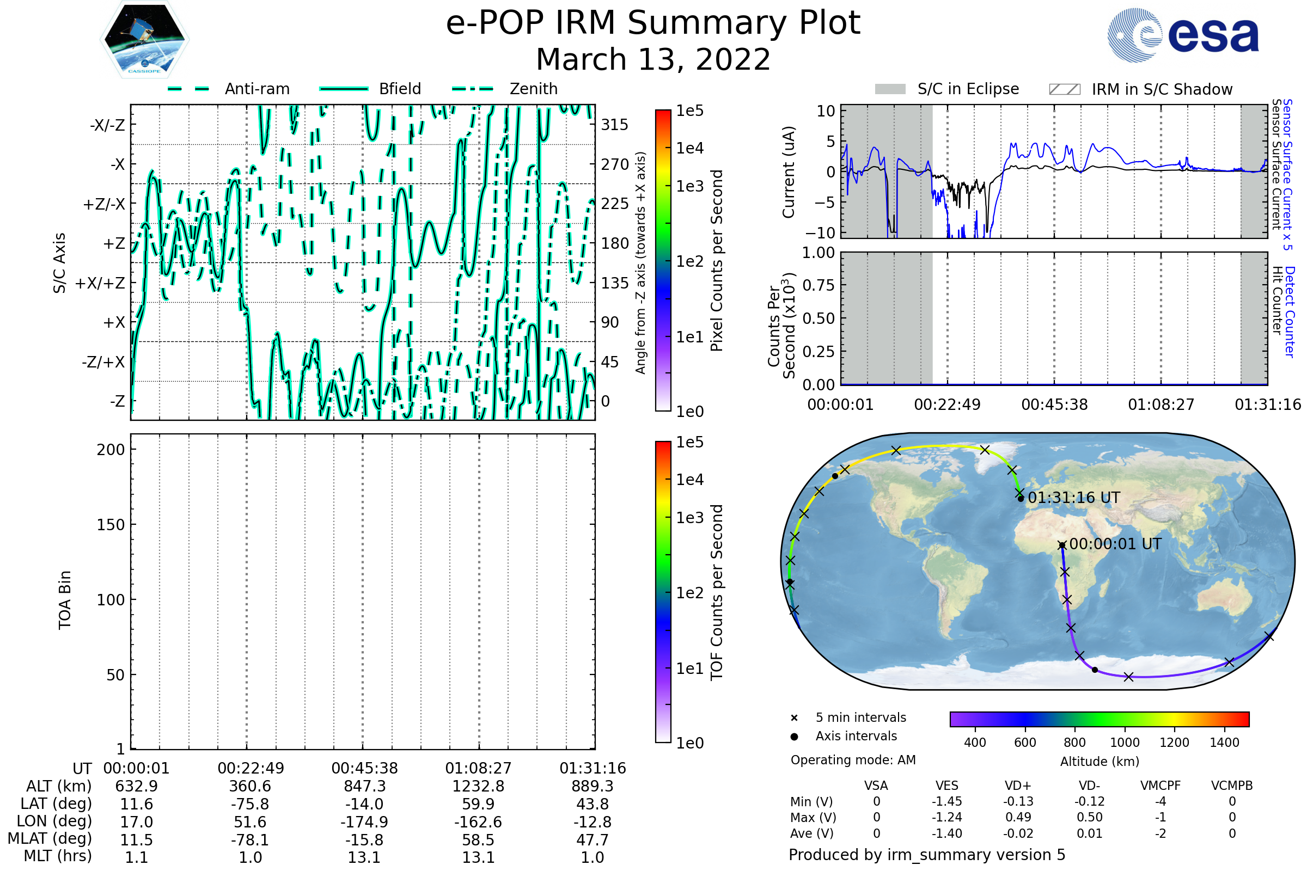Click the Operating mode: AM text

click(853, 760)
